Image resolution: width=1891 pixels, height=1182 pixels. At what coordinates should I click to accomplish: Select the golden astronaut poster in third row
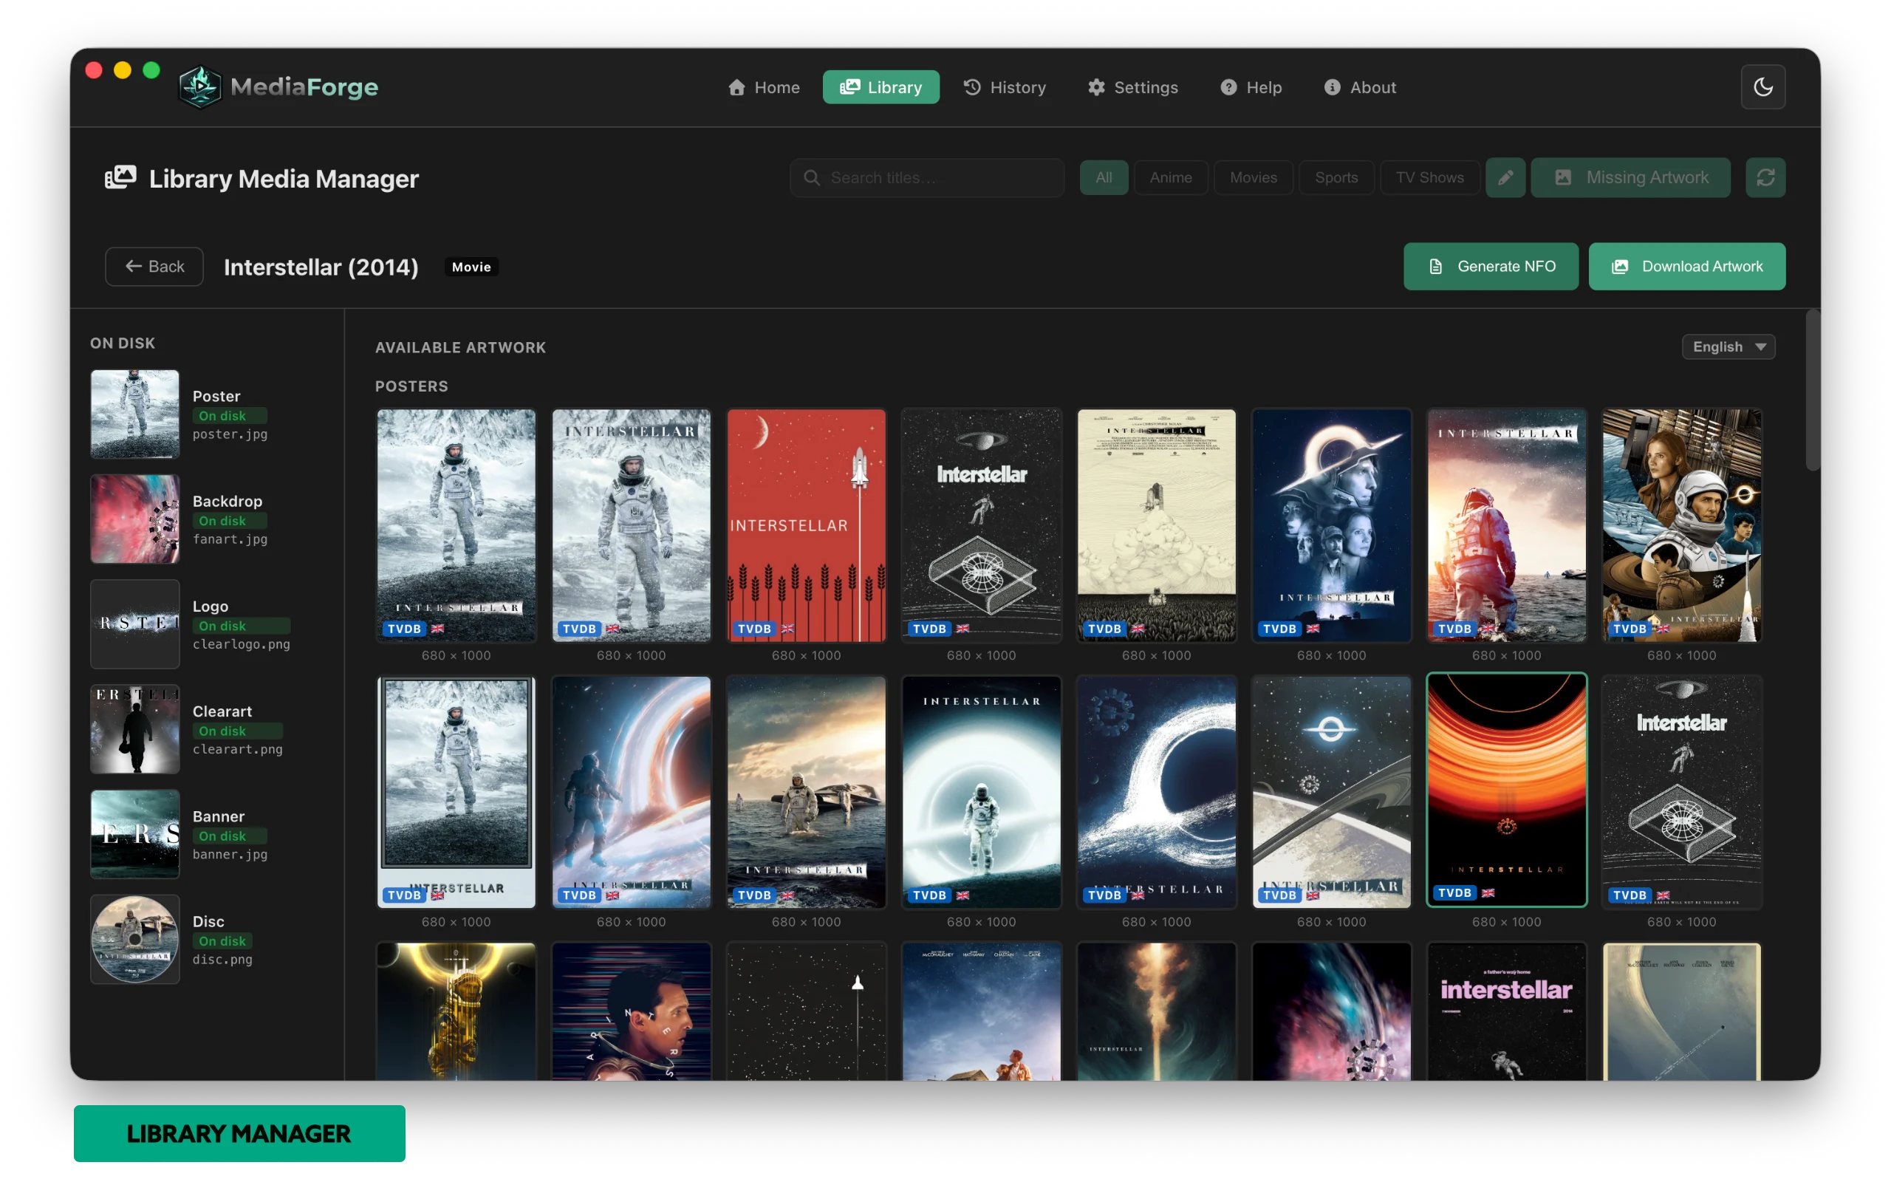(456, 1011)
